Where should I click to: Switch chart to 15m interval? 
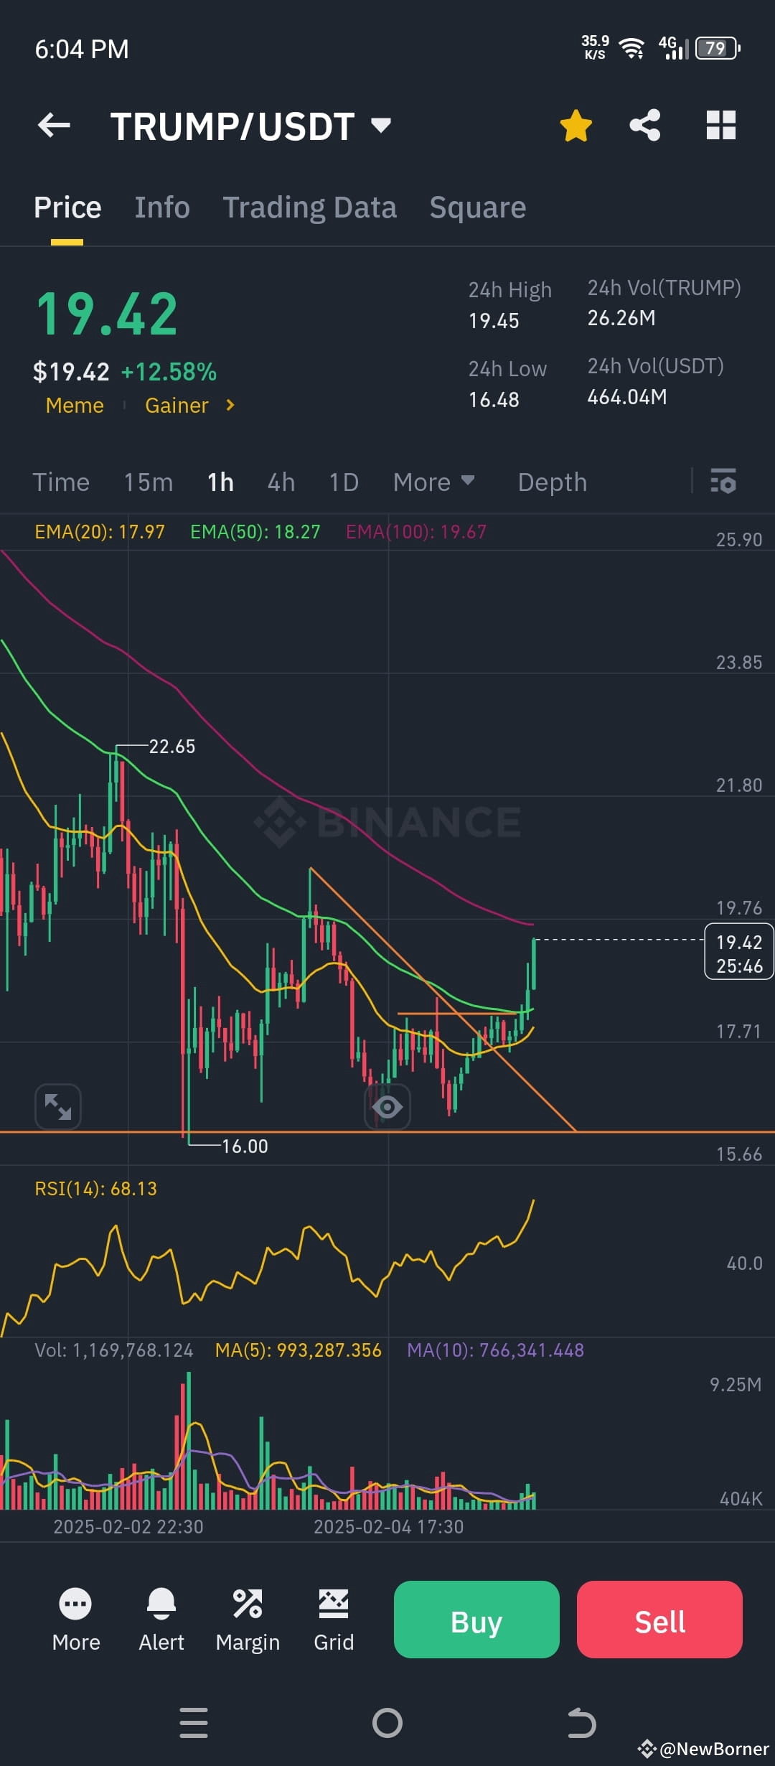point(148,482)
